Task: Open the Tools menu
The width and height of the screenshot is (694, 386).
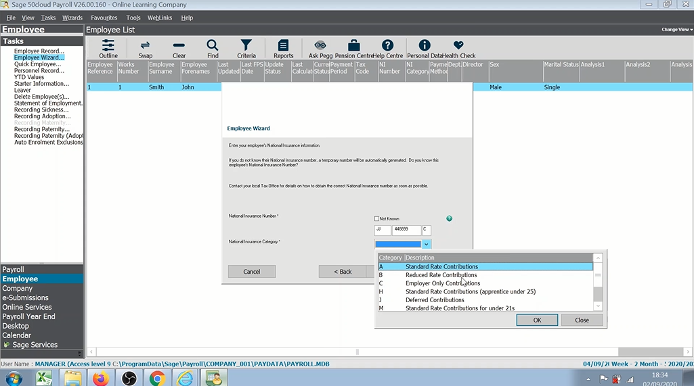Action: (133, 18)
